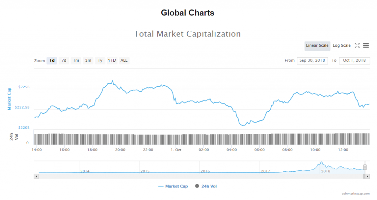Screen dimensions: 377x200
Task: Set zoom to 1m
Action: 76,60
